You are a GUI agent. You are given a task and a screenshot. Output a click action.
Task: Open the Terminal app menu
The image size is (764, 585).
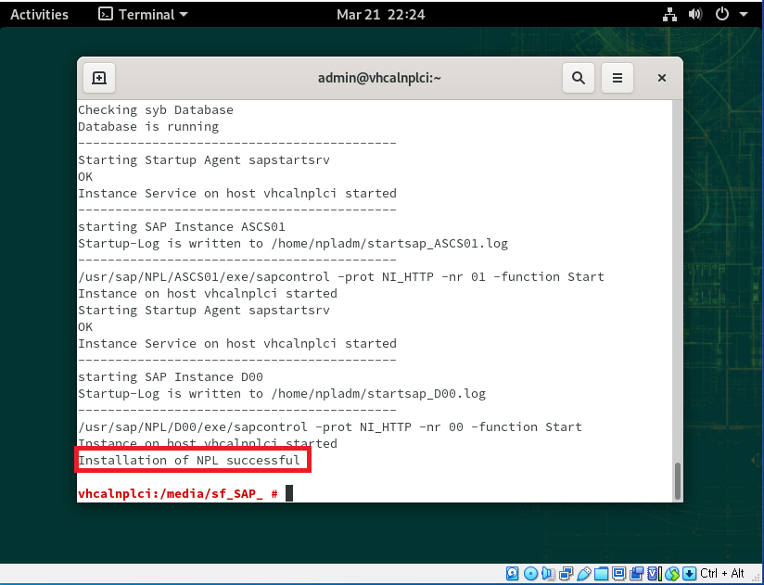point(143,15)
